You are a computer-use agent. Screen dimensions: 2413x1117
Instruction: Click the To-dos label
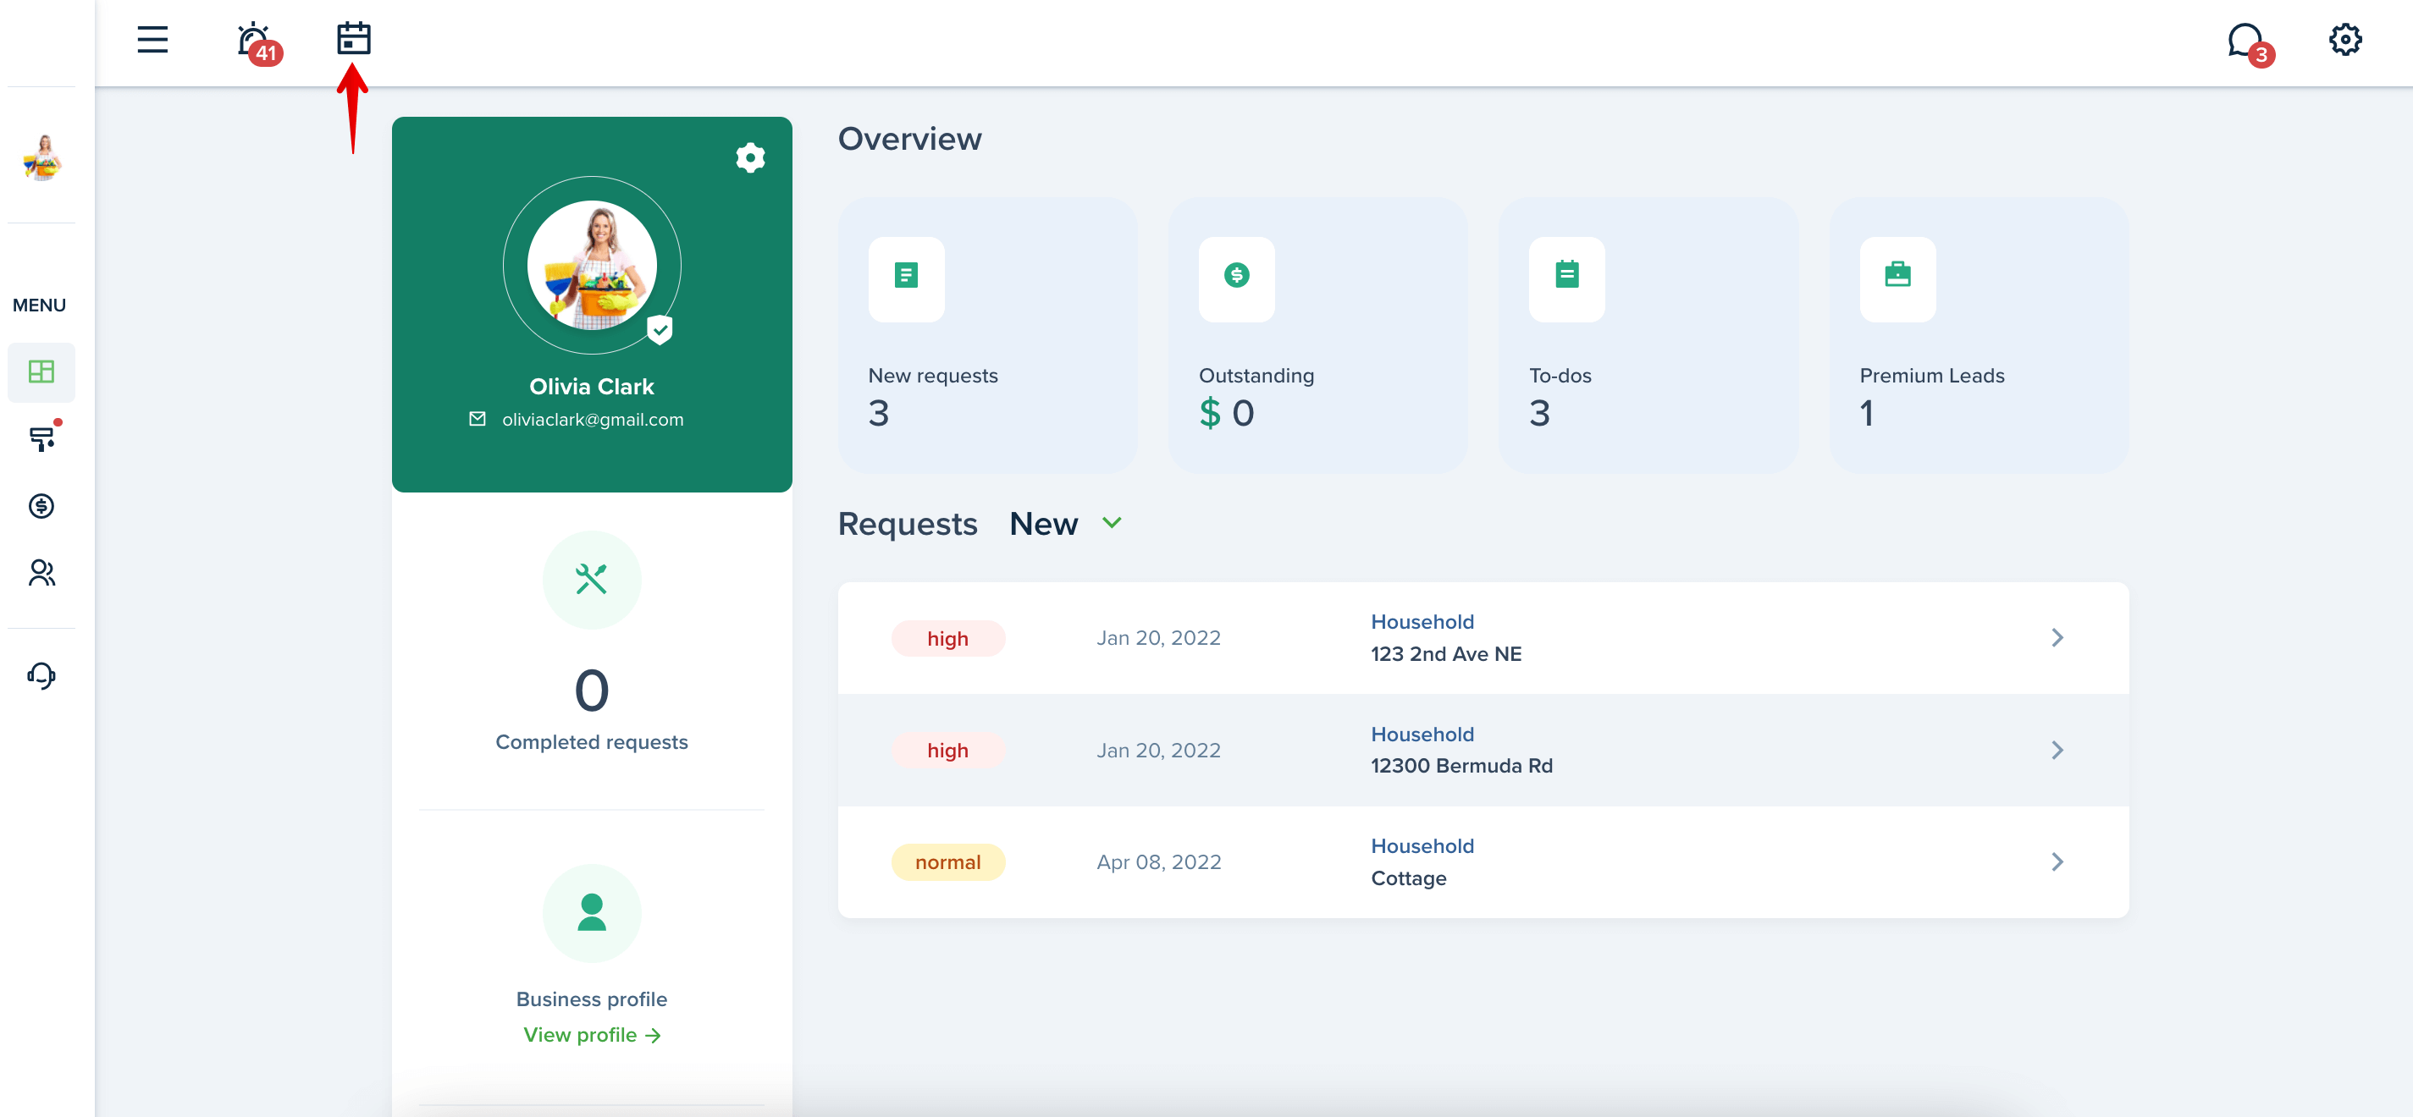pos(1560,376)
